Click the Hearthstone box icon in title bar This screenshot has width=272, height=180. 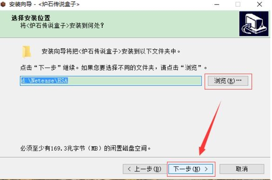[x=3, y=4]
